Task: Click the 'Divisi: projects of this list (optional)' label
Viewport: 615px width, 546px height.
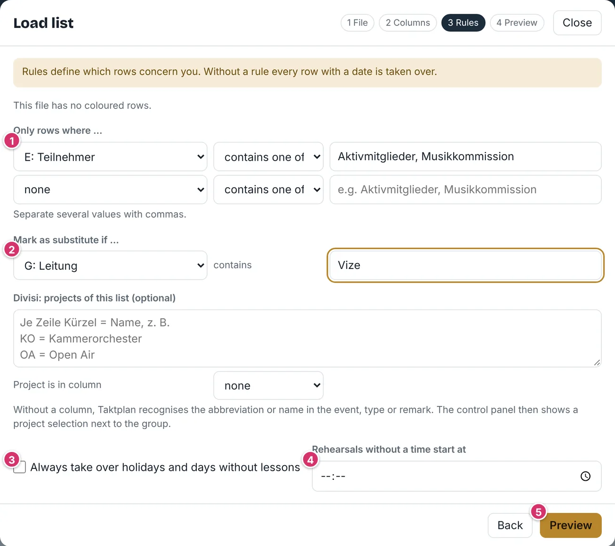Action: [x=94, y=298]
